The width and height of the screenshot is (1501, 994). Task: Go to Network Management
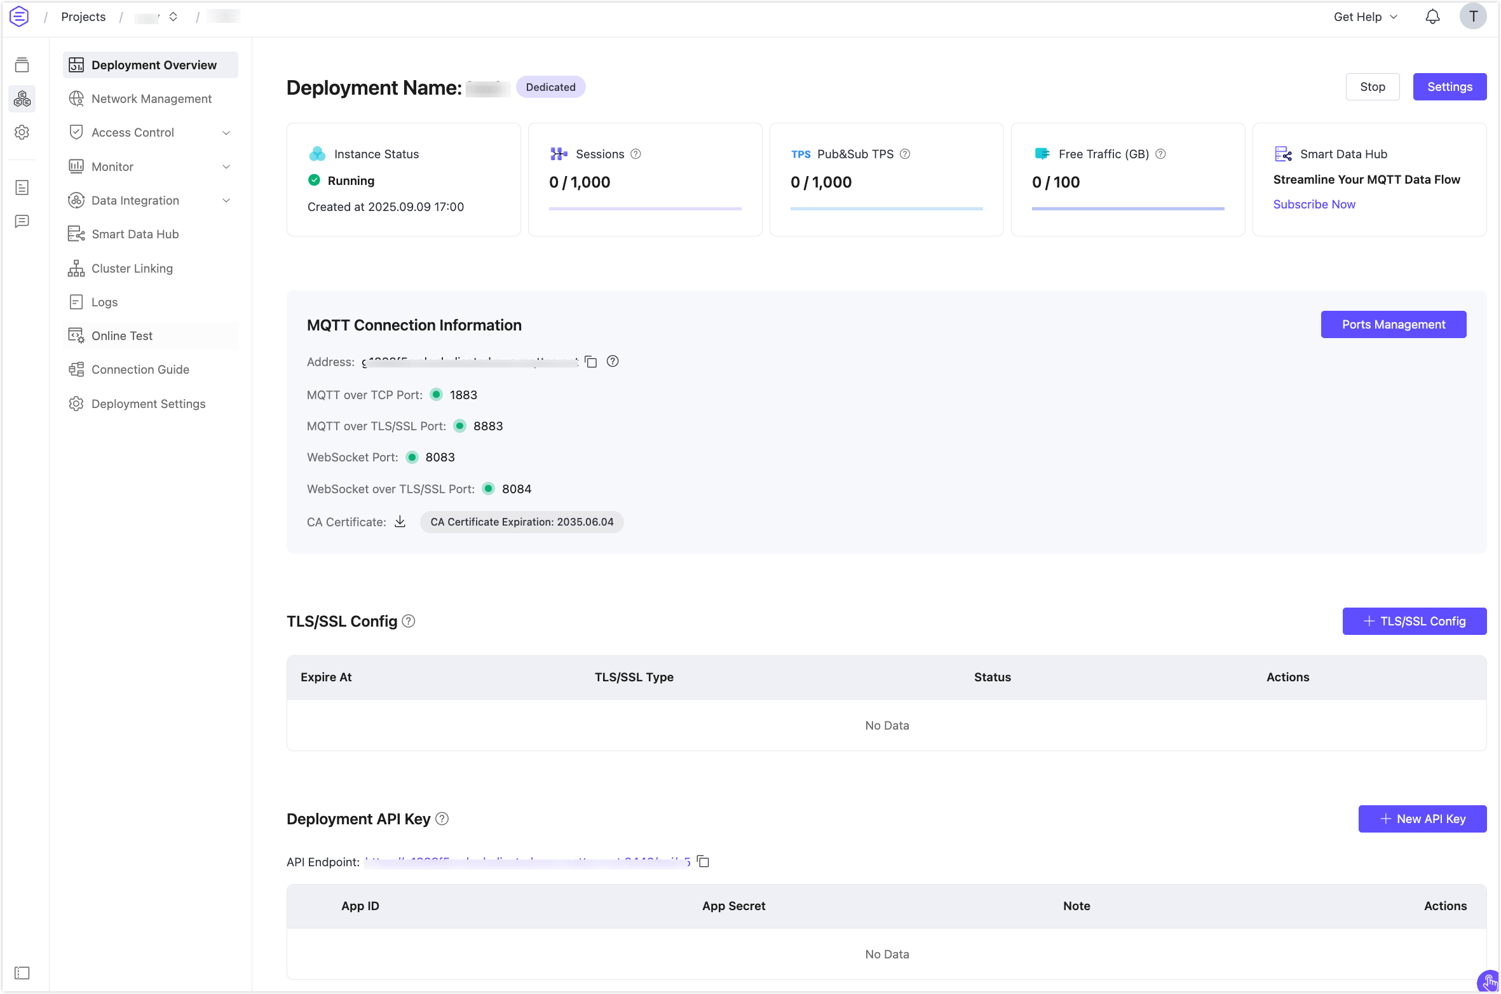click(151, 99)
